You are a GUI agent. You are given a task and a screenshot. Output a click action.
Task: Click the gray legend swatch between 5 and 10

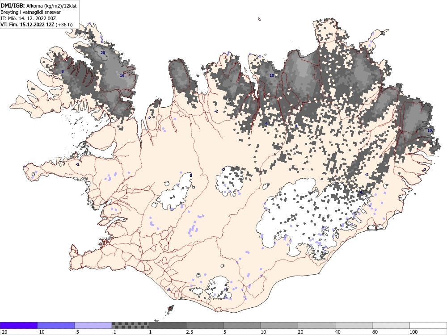(242, 325)
